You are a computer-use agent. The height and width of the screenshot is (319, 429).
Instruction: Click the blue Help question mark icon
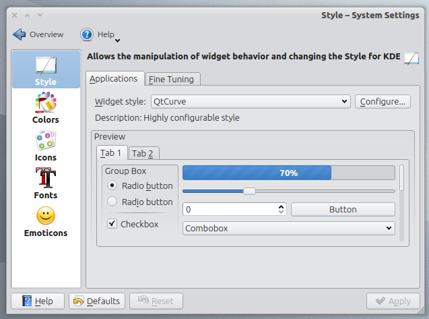click(x=87, y=34)
